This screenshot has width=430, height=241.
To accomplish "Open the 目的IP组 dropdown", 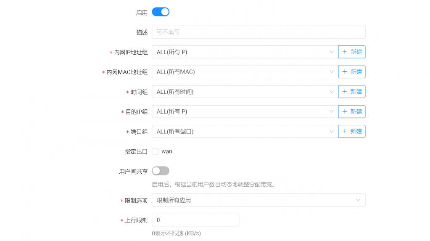I will click(245, 112).
